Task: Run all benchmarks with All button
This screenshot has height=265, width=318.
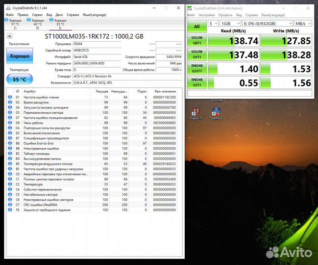Action: (x=196, y=26)
